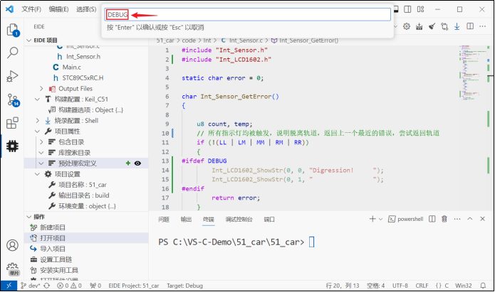Add macro with green plus icon
Screen dimensions: 495x292
click(x=128, y=163)
